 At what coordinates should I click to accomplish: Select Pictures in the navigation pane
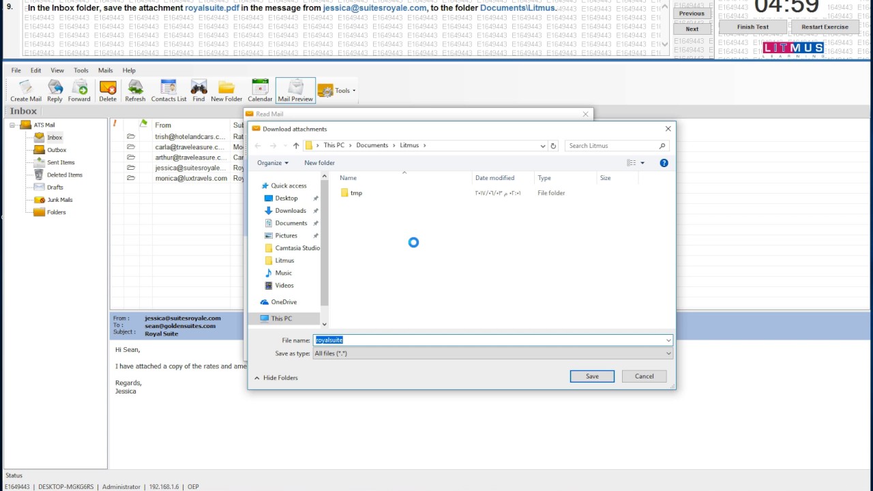click(286, 235)
